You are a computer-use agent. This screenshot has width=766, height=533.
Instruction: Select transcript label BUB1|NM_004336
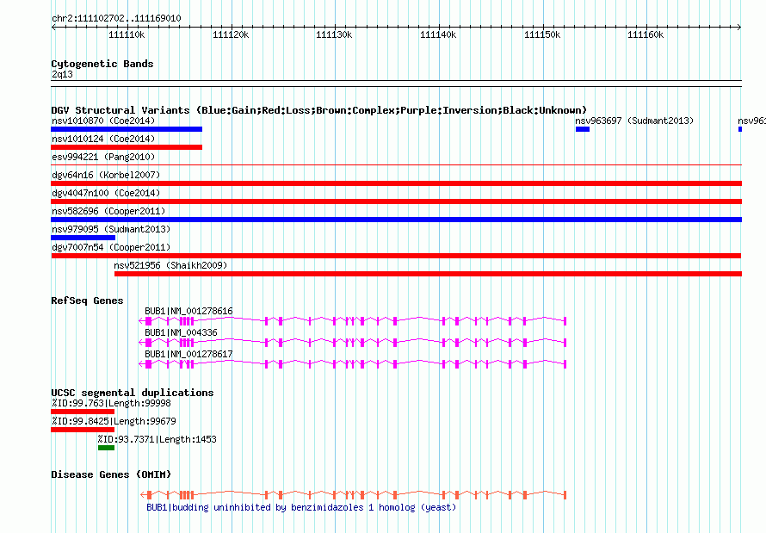181,332
